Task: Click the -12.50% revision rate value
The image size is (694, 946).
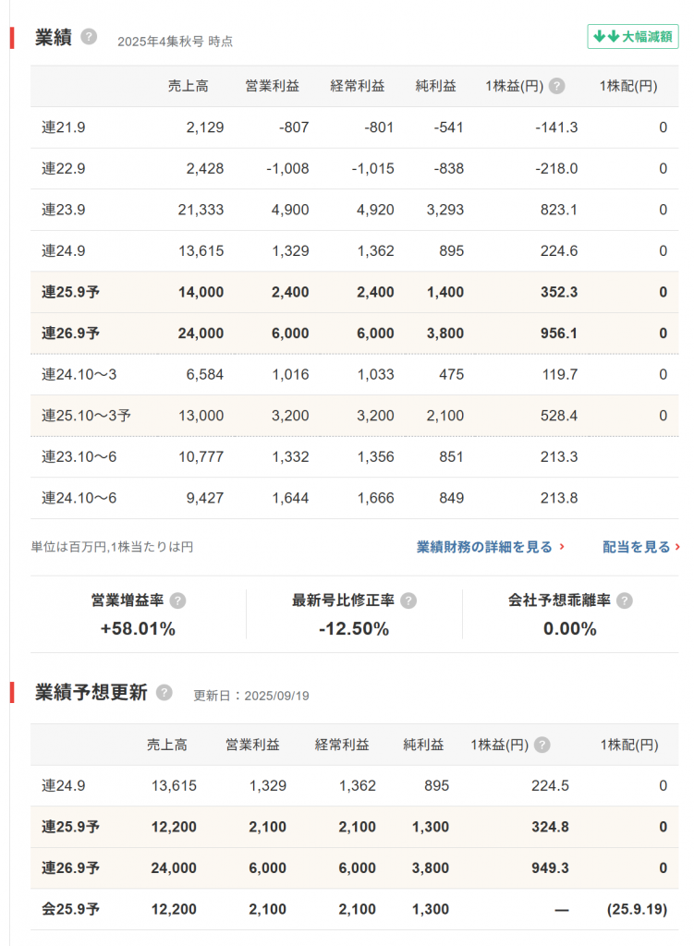Action: [x=354, y=629]
